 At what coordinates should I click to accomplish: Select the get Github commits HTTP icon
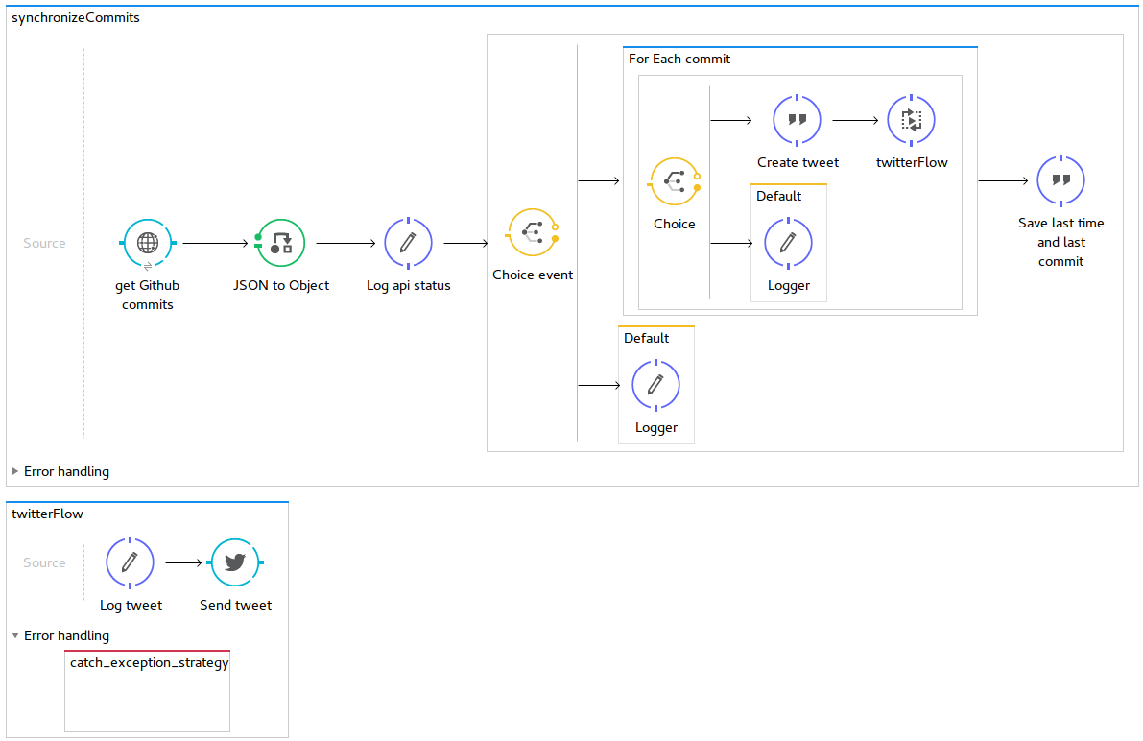click(147, 243)
